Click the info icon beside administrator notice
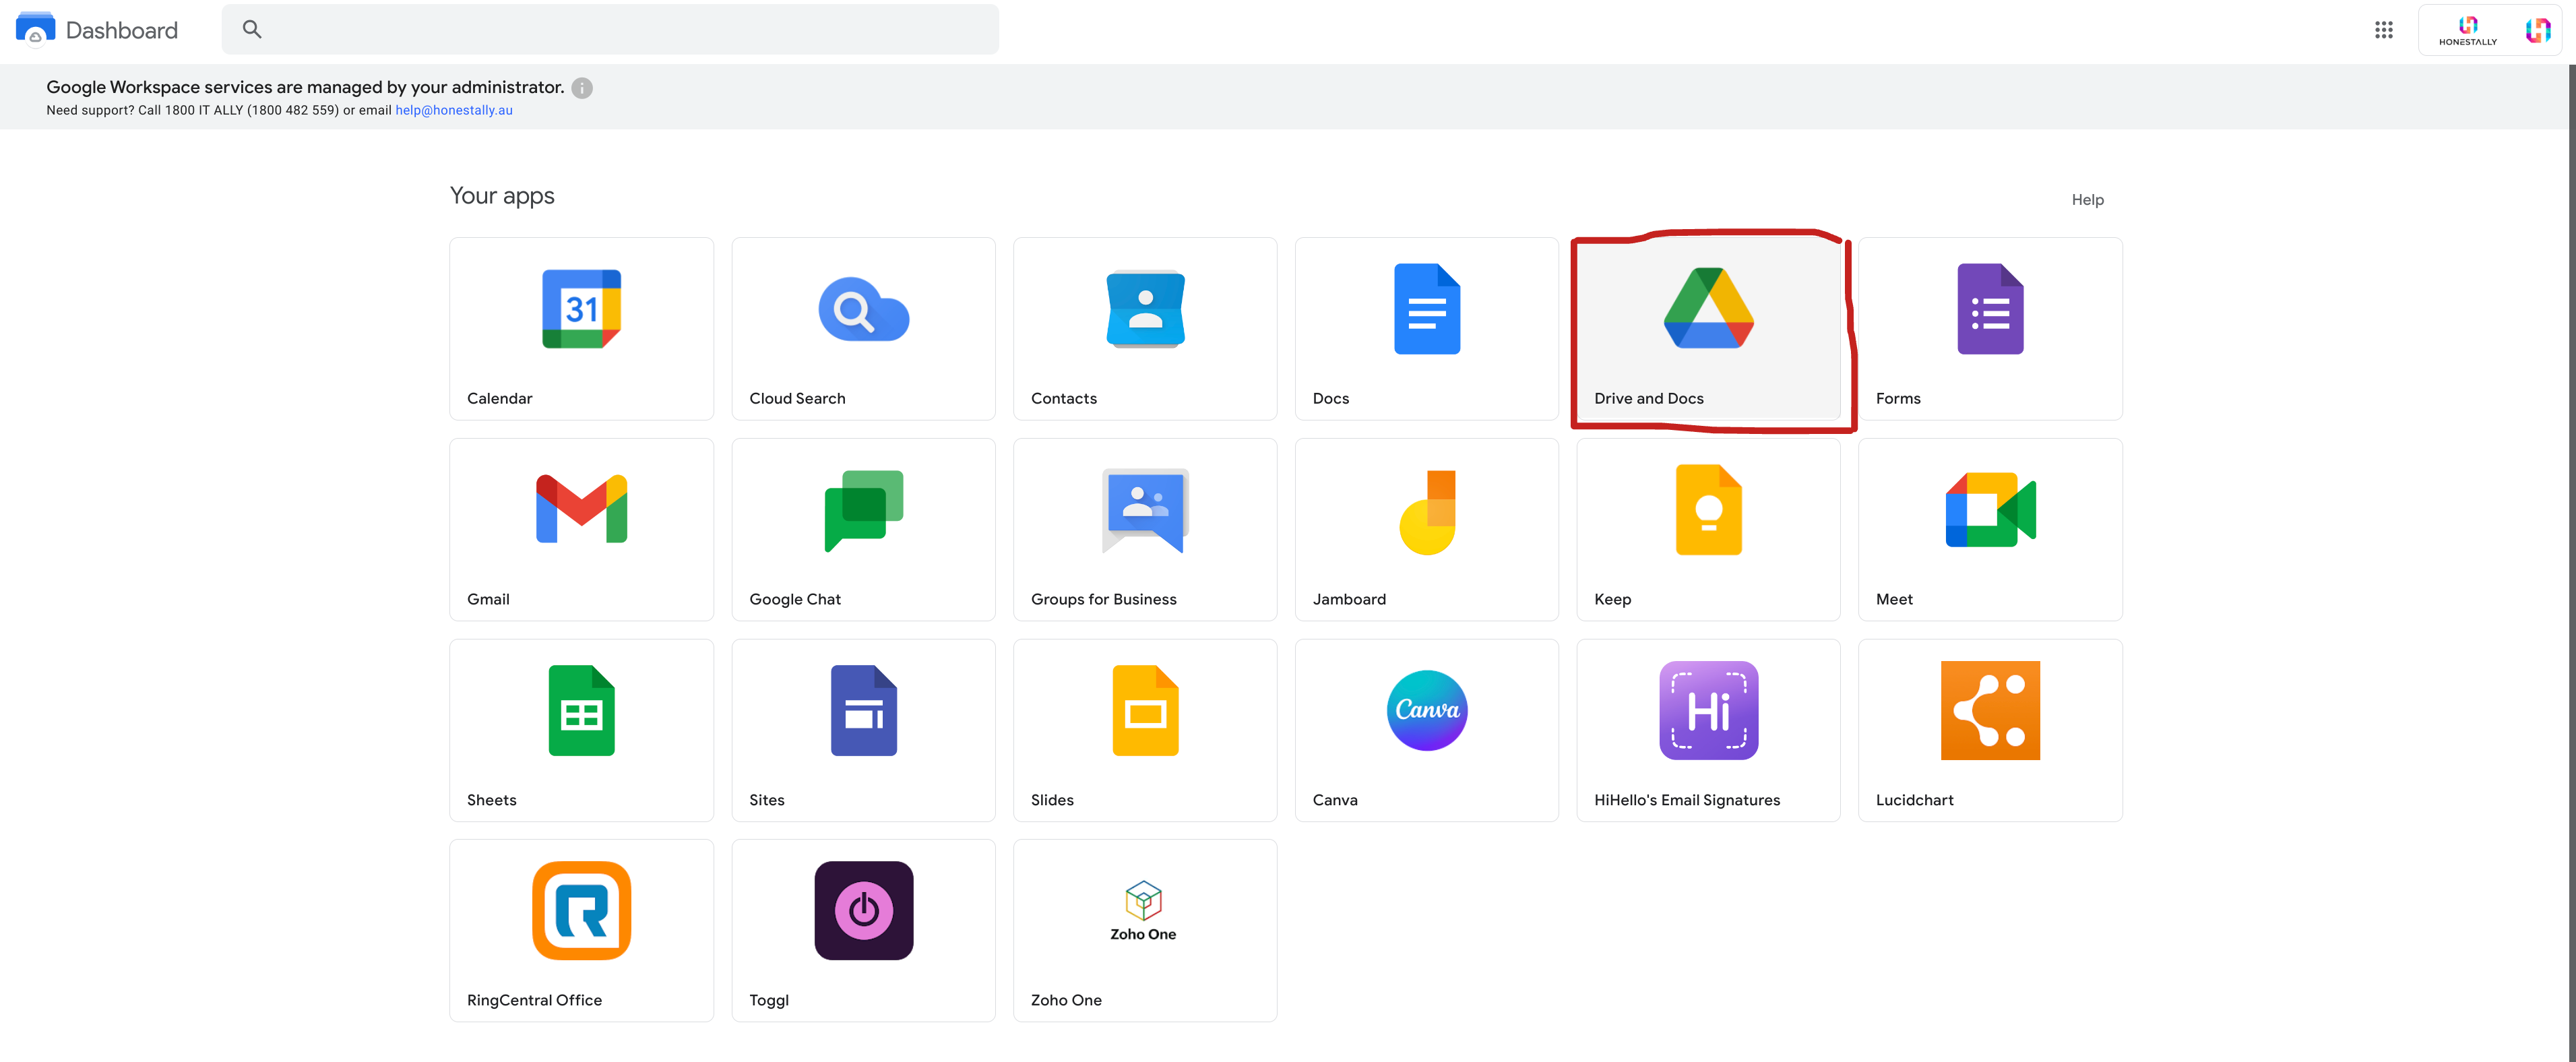 point(582,88)
